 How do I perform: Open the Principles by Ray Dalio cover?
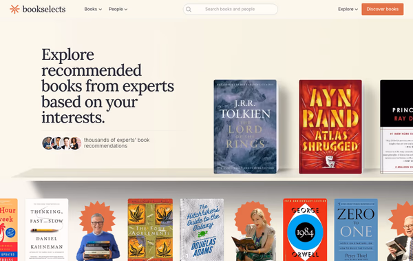[396, 127]
